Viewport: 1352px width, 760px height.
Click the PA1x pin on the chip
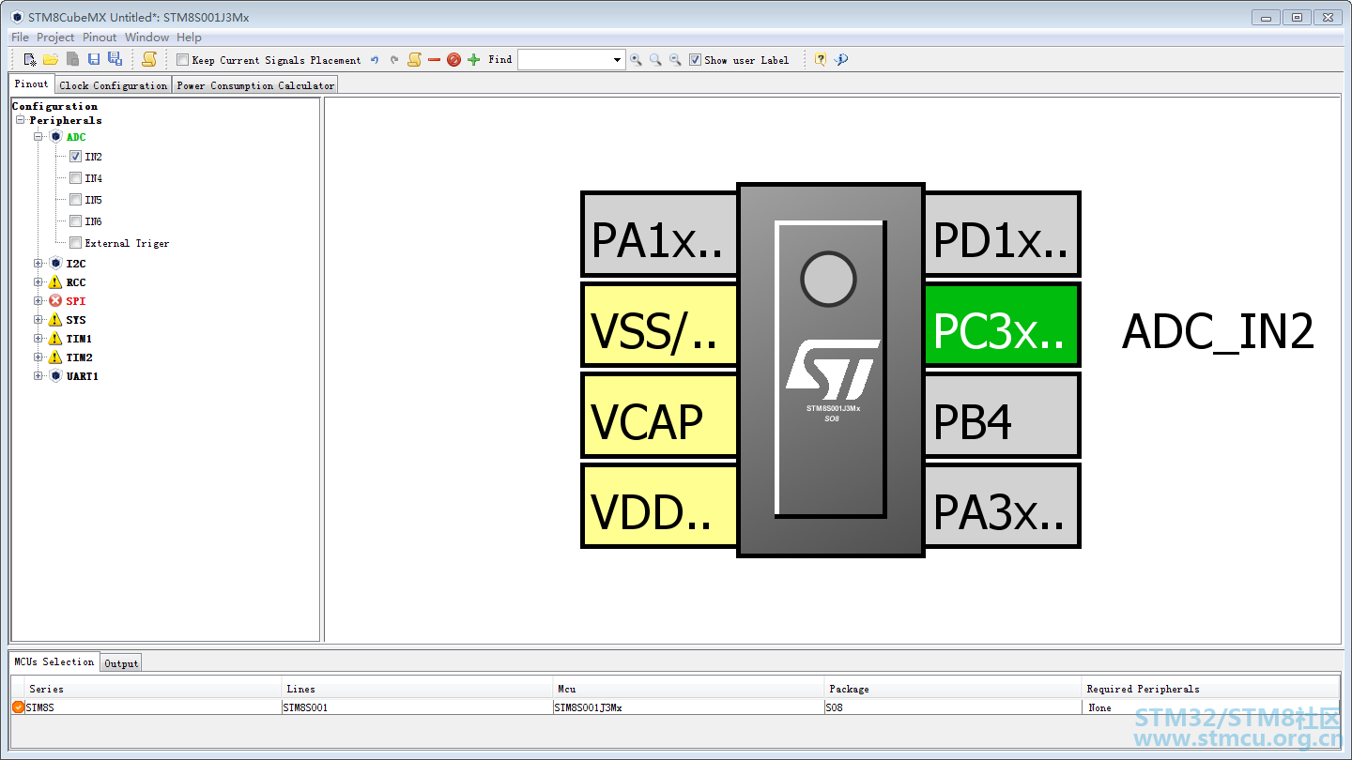(x=660, y=235)
